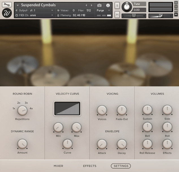Click the pan L-R slider
The height and width of the screenshot is (172, 179).
pyautogui.click(x=134, y=16)
